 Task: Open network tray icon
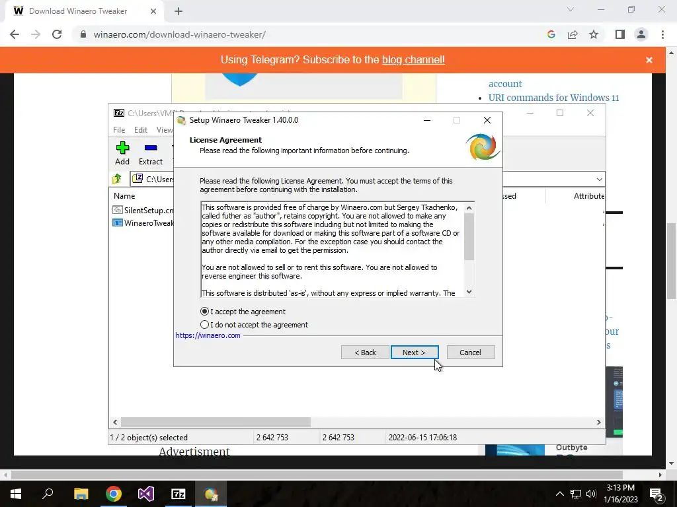coord(576,494)
